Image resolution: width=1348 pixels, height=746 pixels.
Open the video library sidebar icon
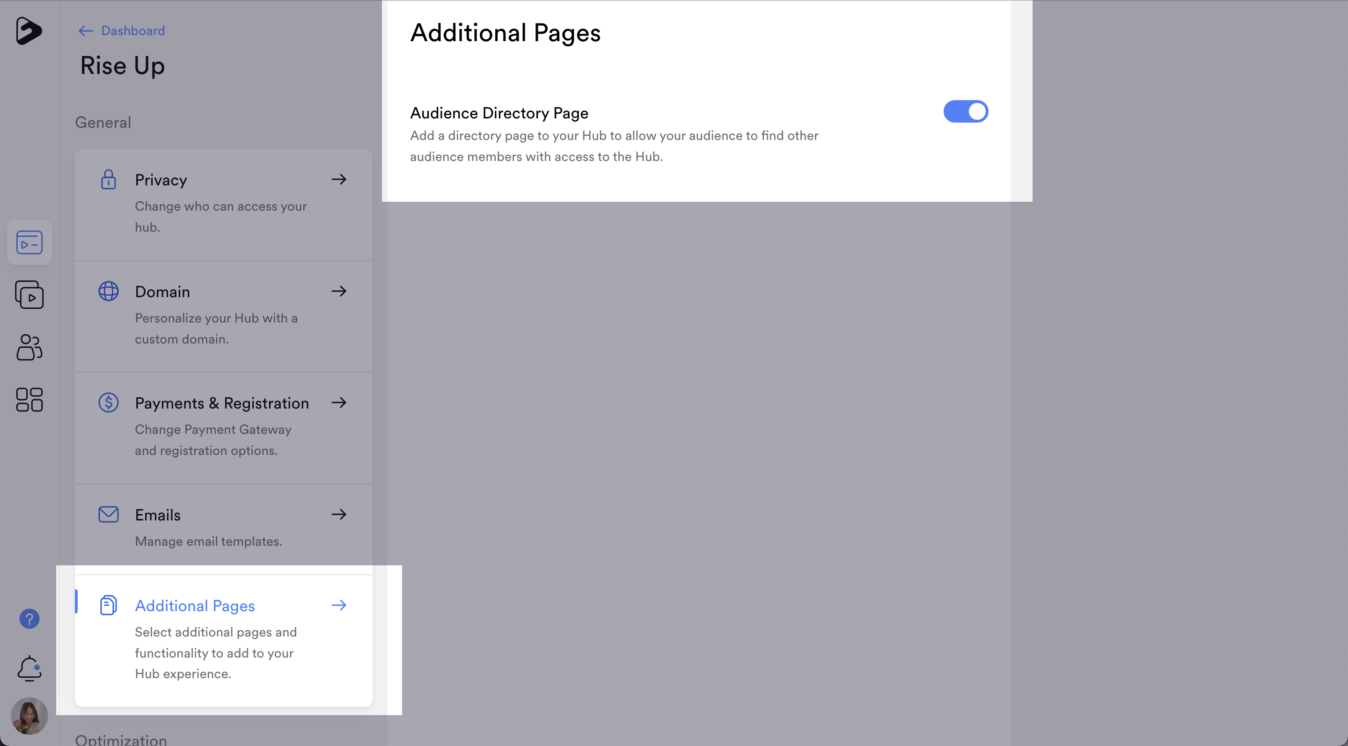click(29, 294)
